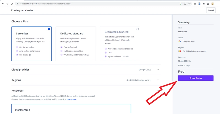
Task: Open the Chrome three-dot menu
Action: click(x=217, y=4)
